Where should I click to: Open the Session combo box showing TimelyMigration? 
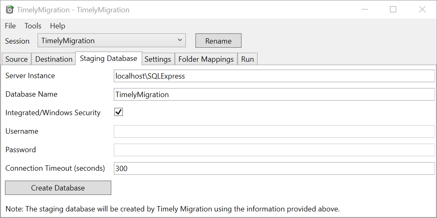111,41
